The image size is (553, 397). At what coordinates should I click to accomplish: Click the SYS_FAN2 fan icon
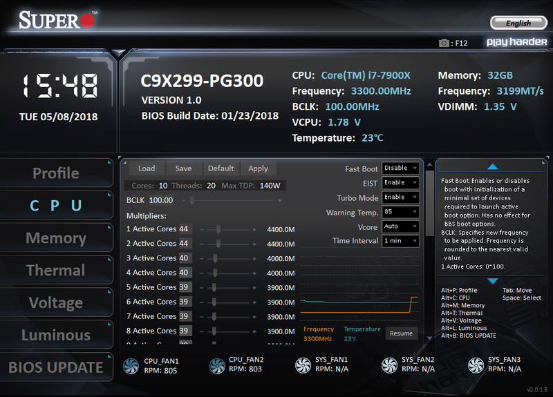click(x=389, y=365)
